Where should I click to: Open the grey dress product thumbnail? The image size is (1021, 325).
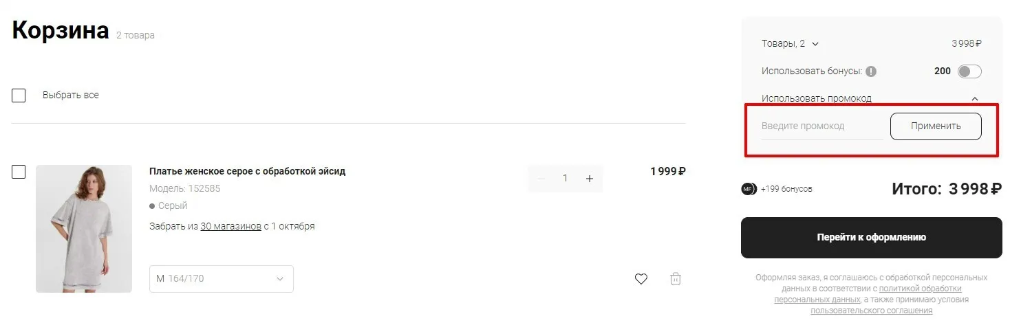(84, 229)
